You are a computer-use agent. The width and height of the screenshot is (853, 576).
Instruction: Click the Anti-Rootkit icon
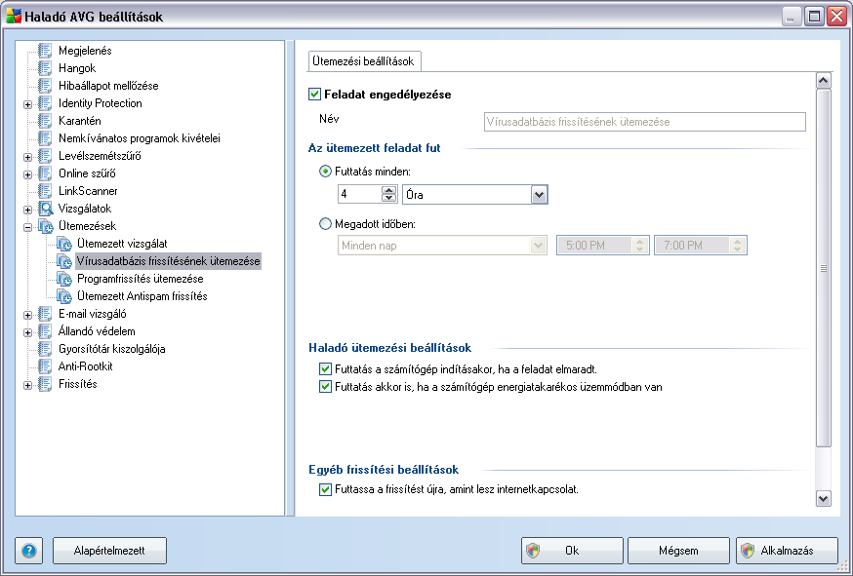tap(45, 366)
